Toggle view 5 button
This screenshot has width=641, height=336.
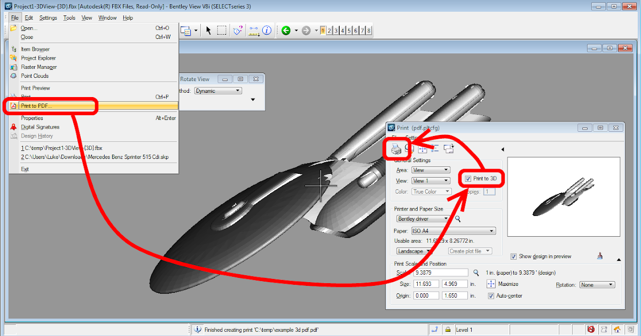(349, 30)
